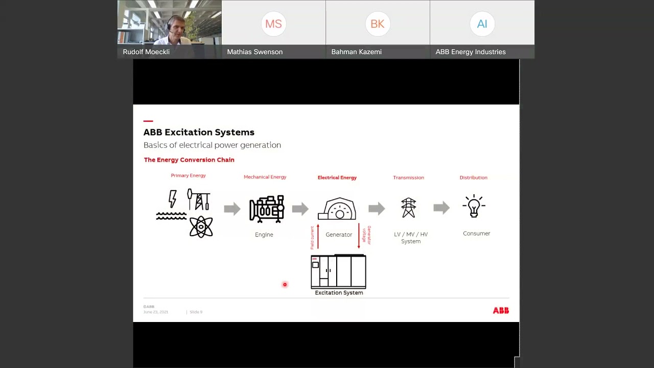This screenshot has width=654, height=368.
Task: Click the Rudolf Moeckli name label
Action: tap(146, 52)
